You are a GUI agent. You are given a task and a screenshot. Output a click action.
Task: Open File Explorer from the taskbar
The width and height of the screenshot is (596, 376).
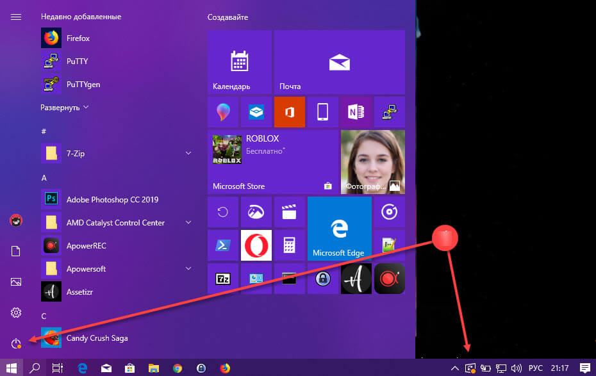point(154,368)
